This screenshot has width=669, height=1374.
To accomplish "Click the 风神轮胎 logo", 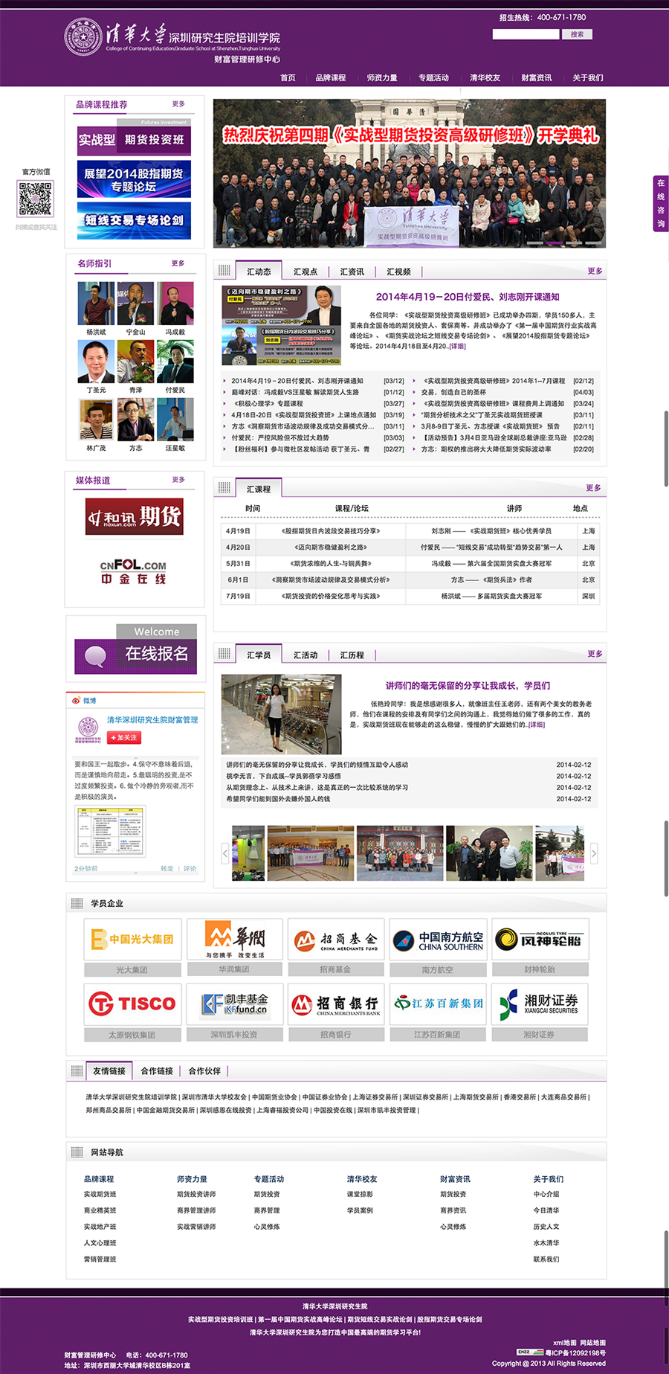I will click(x=540, y=940).
